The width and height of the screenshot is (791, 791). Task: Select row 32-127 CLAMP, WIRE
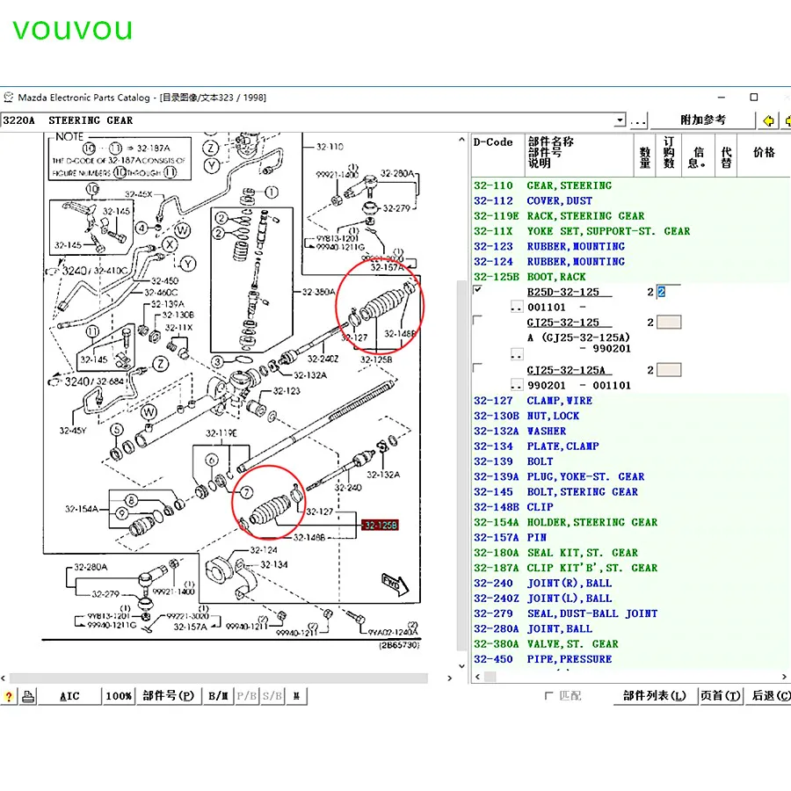[630, 401]
